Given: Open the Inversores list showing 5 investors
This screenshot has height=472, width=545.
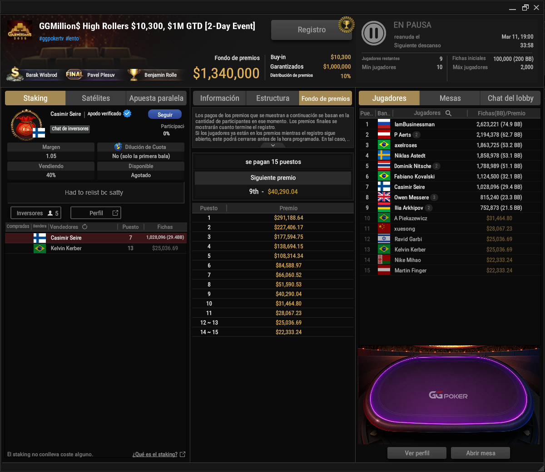Looking at the screenshot, I should pos(36,213).
